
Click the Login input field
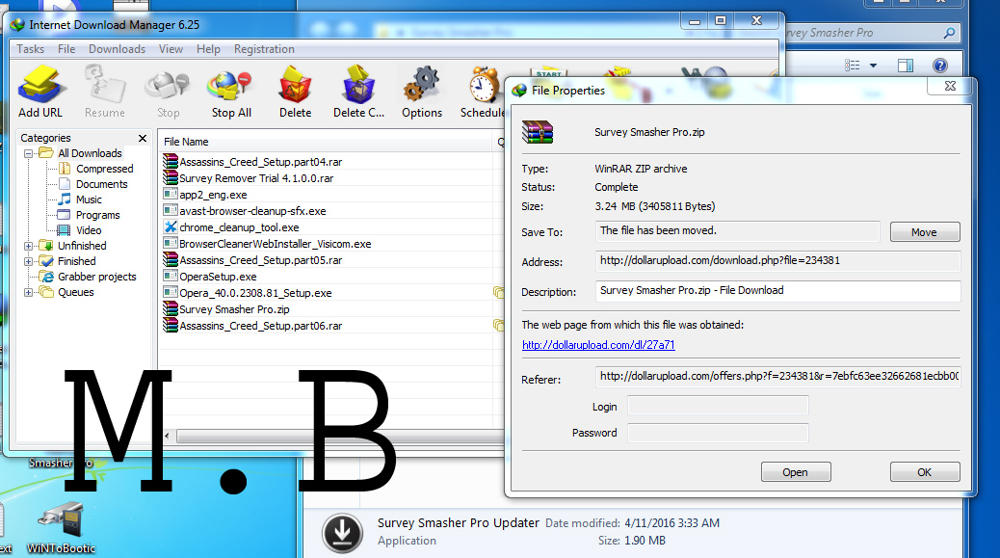(x=718, y=406)
